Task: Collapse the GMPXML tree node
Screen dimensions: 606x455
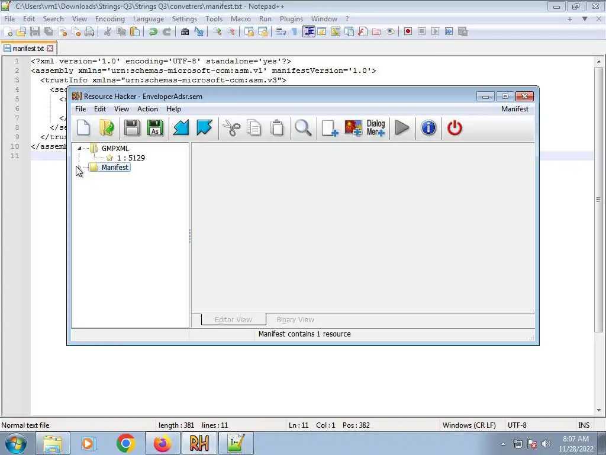Action: tap(79, 148)
